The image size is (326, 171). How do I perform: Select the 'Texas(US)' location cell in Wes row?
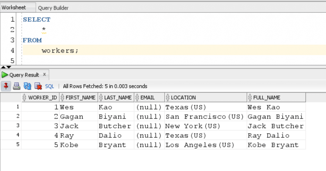tap(206, 107)
